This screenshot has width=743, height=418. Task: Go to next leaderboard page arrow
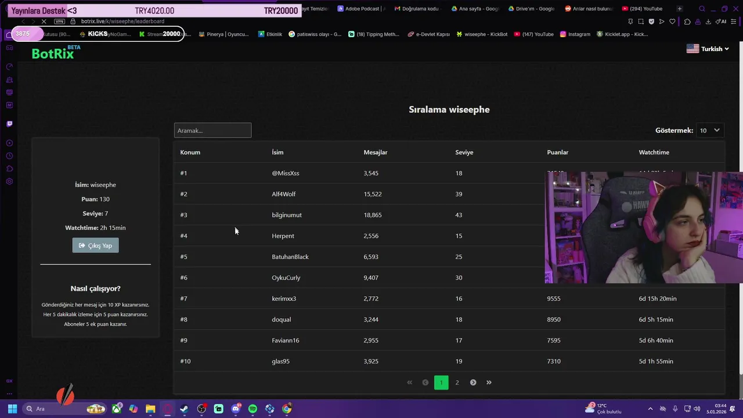point(473,382)
